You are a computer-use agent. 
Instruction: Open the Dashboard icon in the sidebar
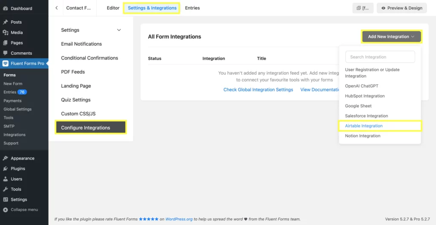point(5,8)
